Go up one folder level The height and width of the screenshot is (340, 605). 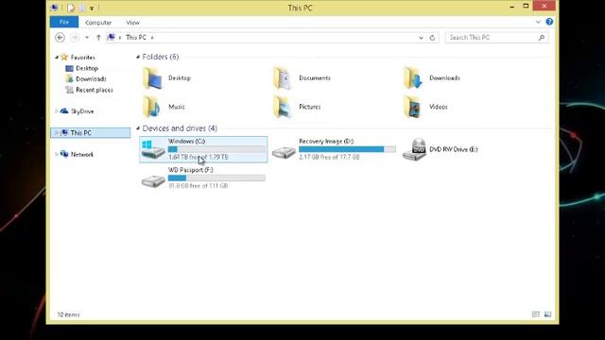pos(98,38)
